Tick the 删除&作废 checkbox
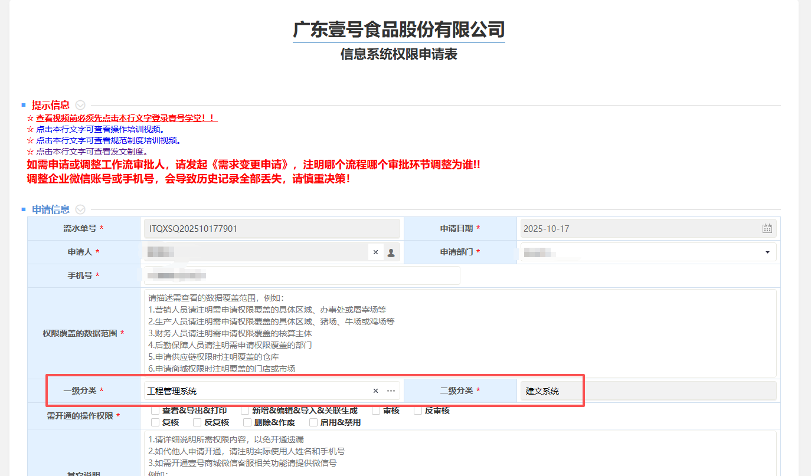Image resolution: width=811 pixels, height=476 pixels. (x=247, y=422)
